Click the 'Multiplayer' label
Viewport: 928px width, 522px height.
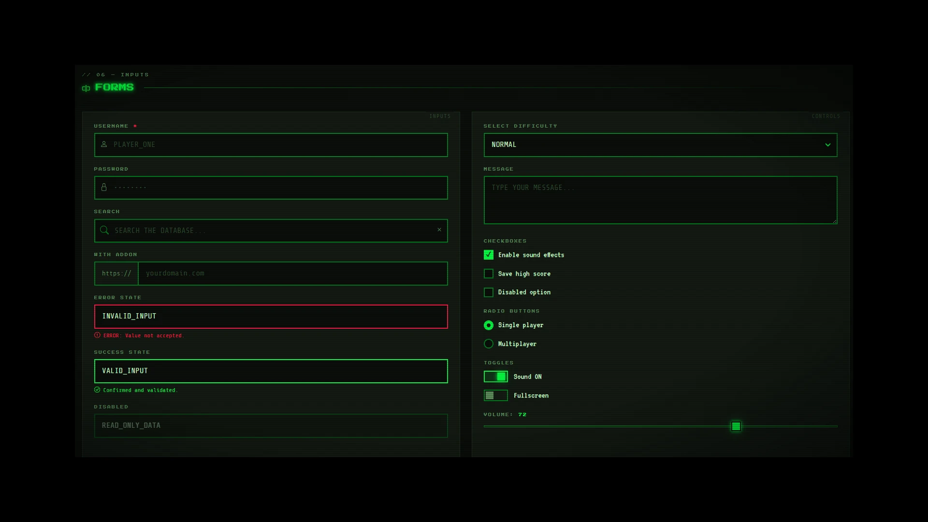517,344
